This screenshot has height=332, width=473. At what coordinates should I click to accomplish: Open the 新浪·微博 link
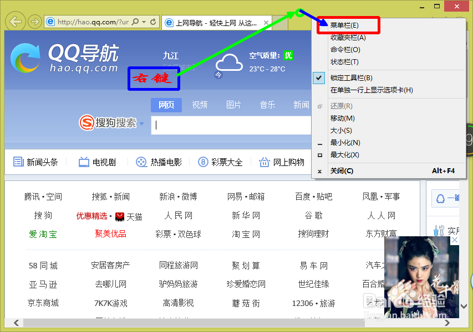click(x=179, y=197)
